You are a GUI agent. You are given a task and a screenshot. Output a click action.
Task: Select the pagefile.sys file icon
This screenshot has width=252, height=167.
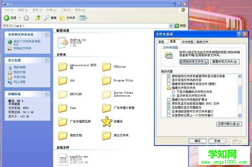[63, 159]
